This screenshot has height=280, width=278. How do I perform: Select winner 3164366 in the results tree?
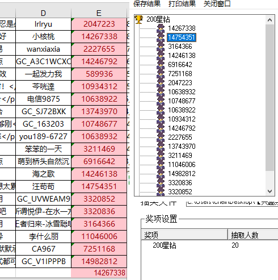pyautogui.click(x=180, y=47)
